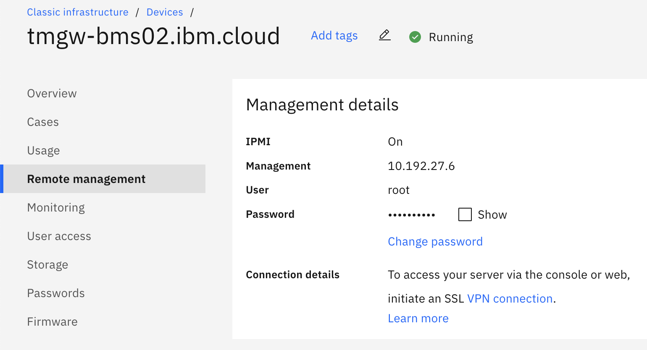Screen dimensions: 647x350
Task: Navigate to User access
Action: [x=59, y=236]
